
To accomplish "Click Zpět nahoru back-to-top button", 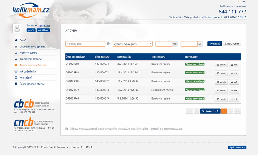I will 237,148.
